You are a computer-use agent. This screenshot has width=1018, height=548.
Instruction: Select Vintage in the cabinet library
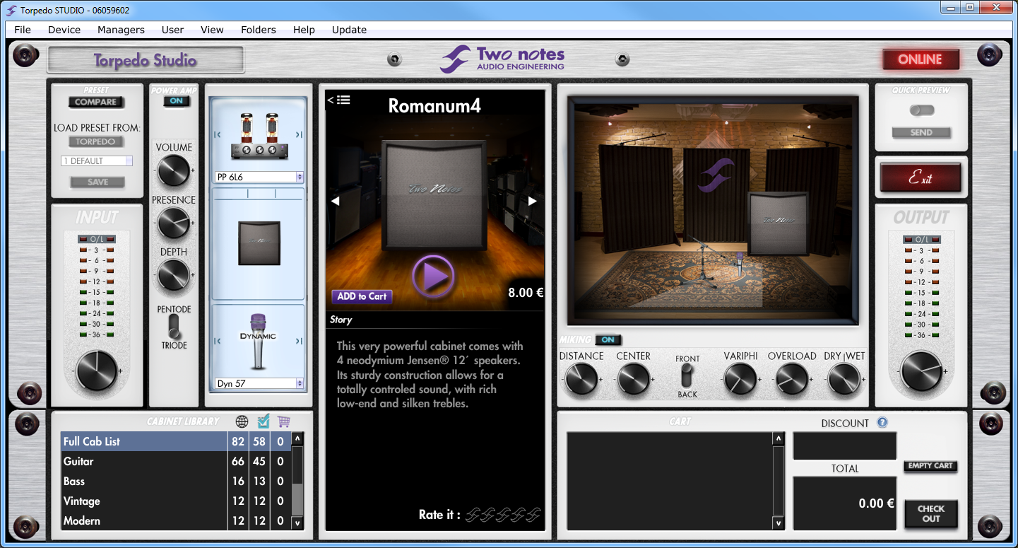(x=176, y=501)
